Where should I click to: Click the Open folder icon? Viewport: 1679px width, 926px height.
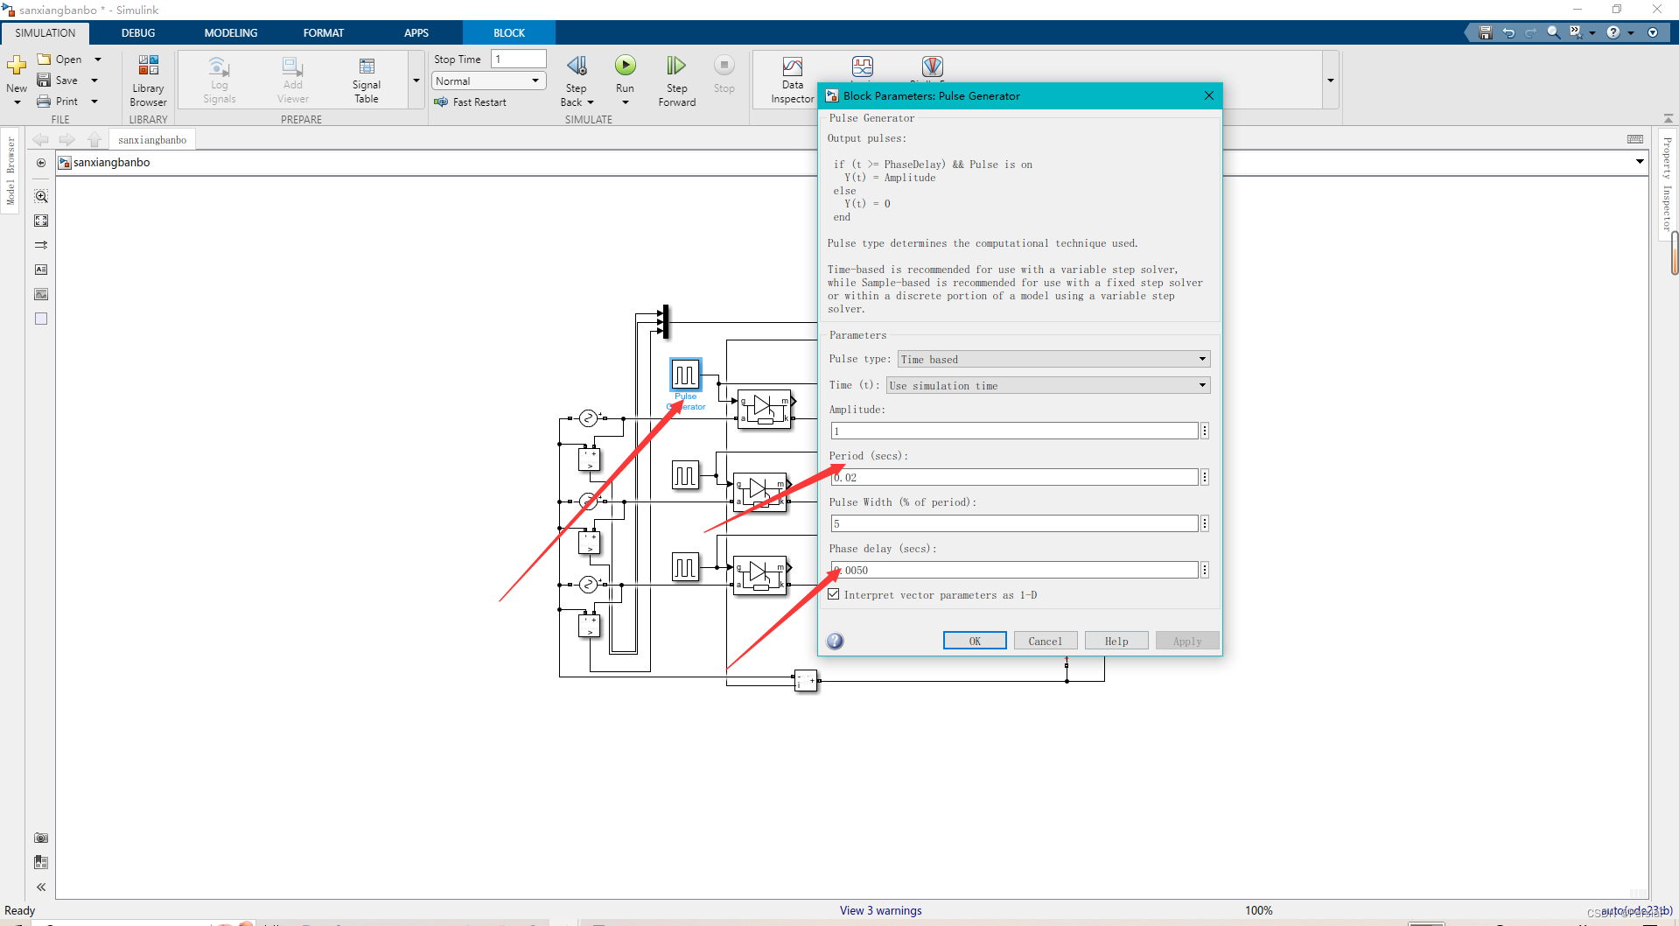tap(44, 60)
